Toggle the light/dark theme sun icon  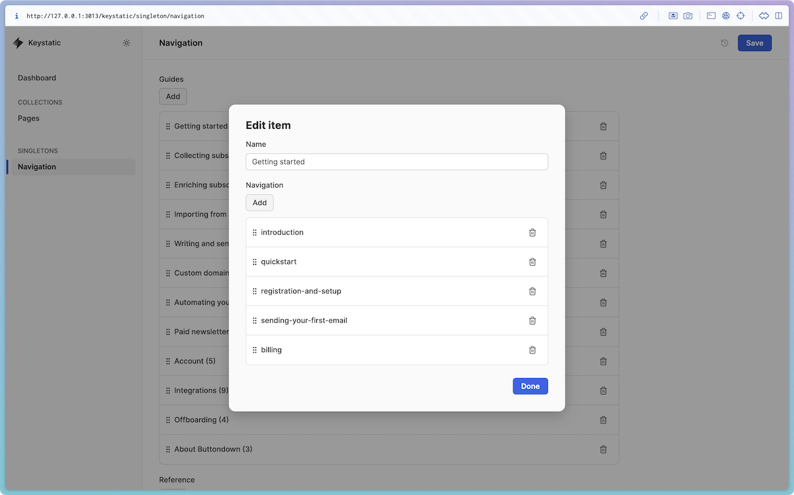(x=126, y=43)
